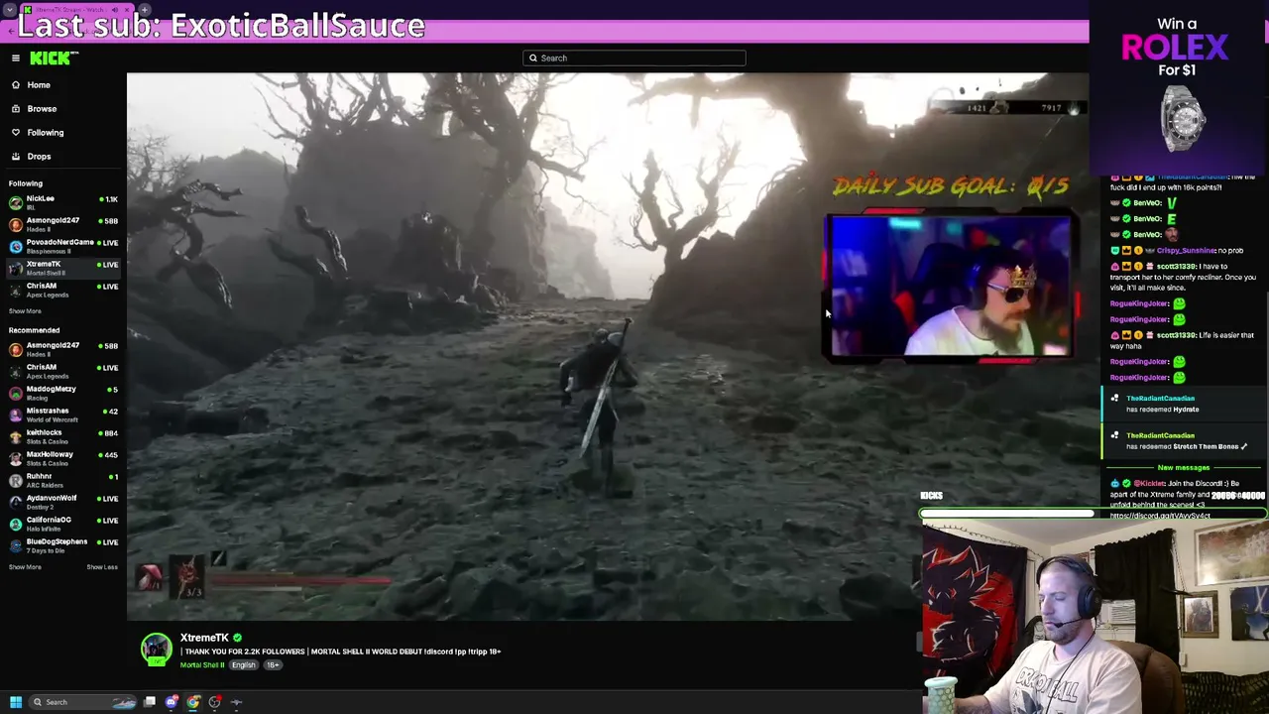Collapse list with Show Less
The width and height of the screenshot is (1269, 714).
pos(102,567)
